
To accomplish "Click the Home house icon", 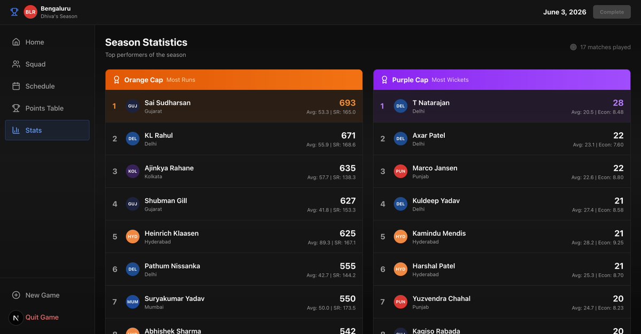I will (16, 42).
